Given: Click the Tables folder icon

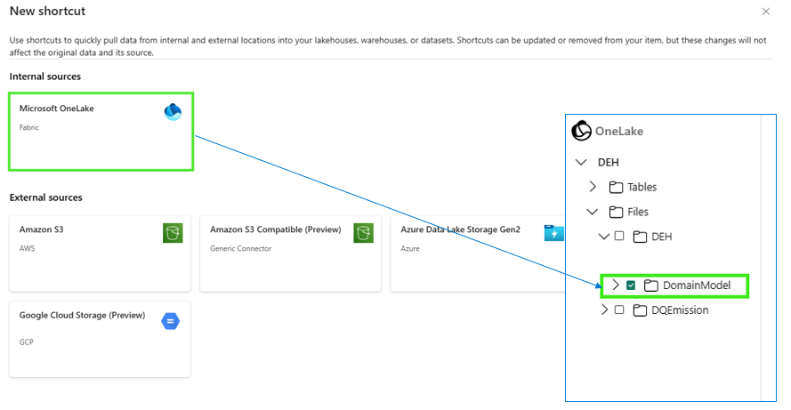Looking at the screenshot, I should [616, 188].
